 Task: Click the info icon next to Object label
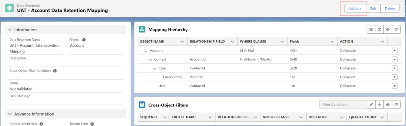point(84,40)
